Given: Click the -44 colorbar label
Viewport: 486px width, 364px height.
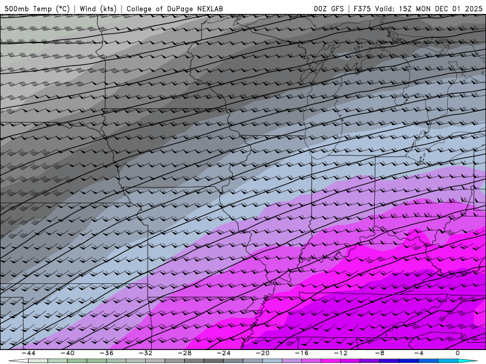Looking at the screenshot, I should pyautogui.click(x=29, y=353).
